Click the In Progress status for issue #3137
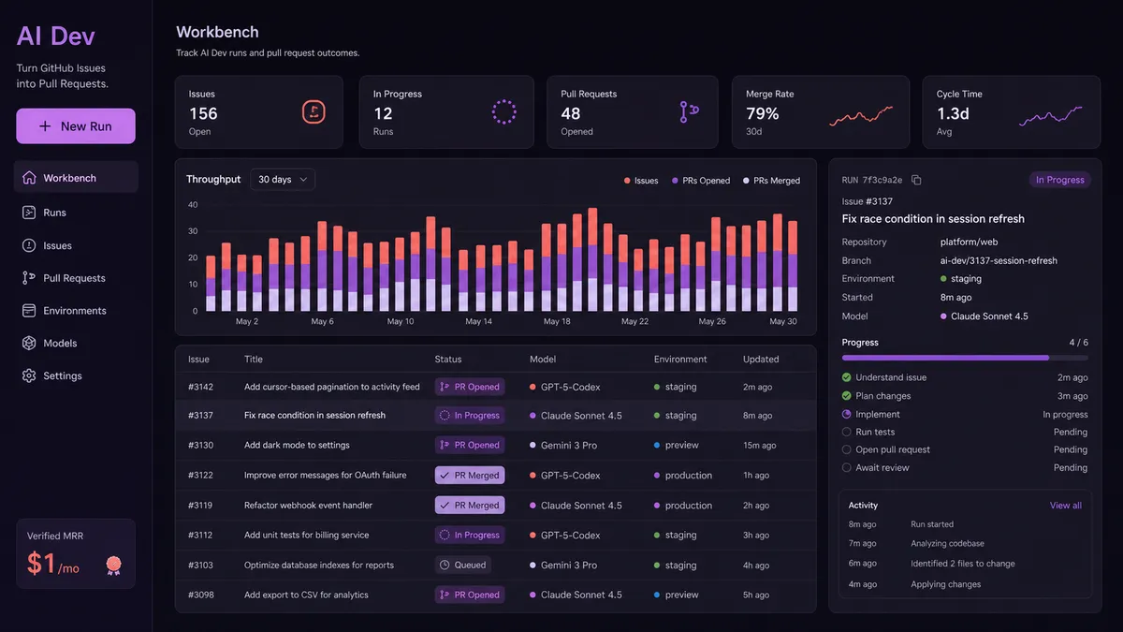 (470, 416)
